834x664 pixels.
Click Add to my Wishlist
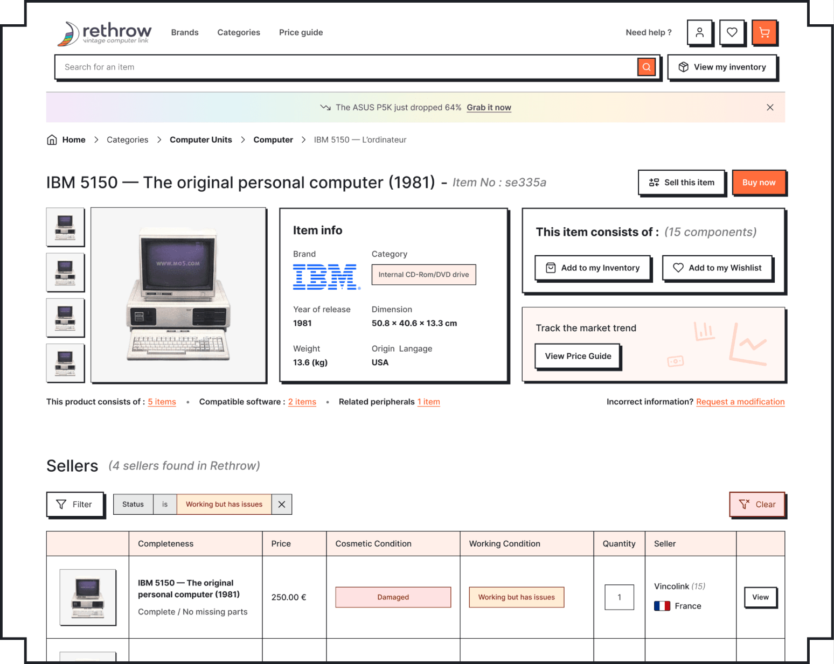(717, 268)
